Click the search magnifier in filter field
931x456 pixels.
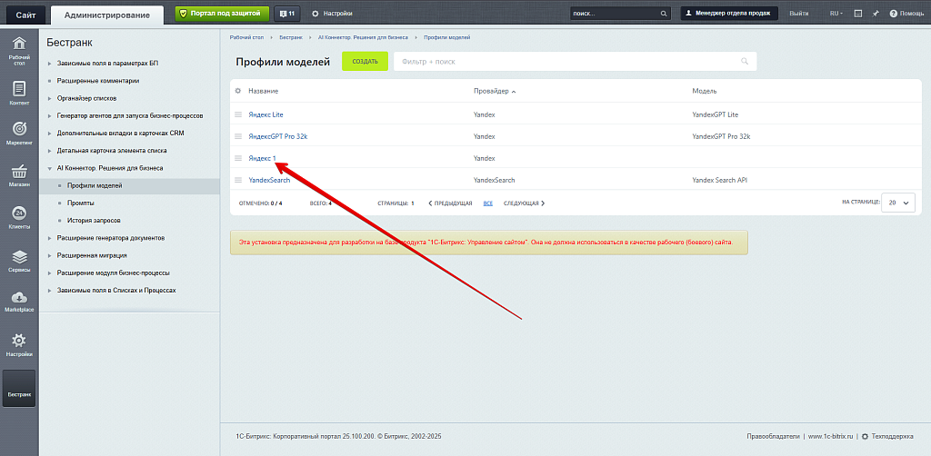[x=745, y=62]
